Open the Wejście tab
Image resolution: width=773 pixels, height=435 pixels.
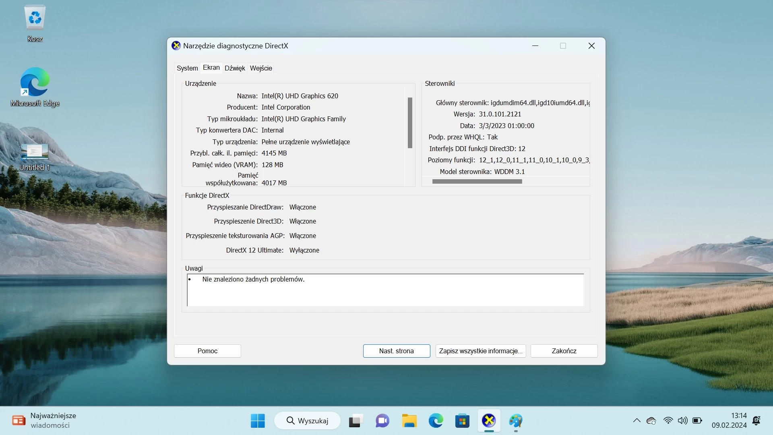(261, 68)
